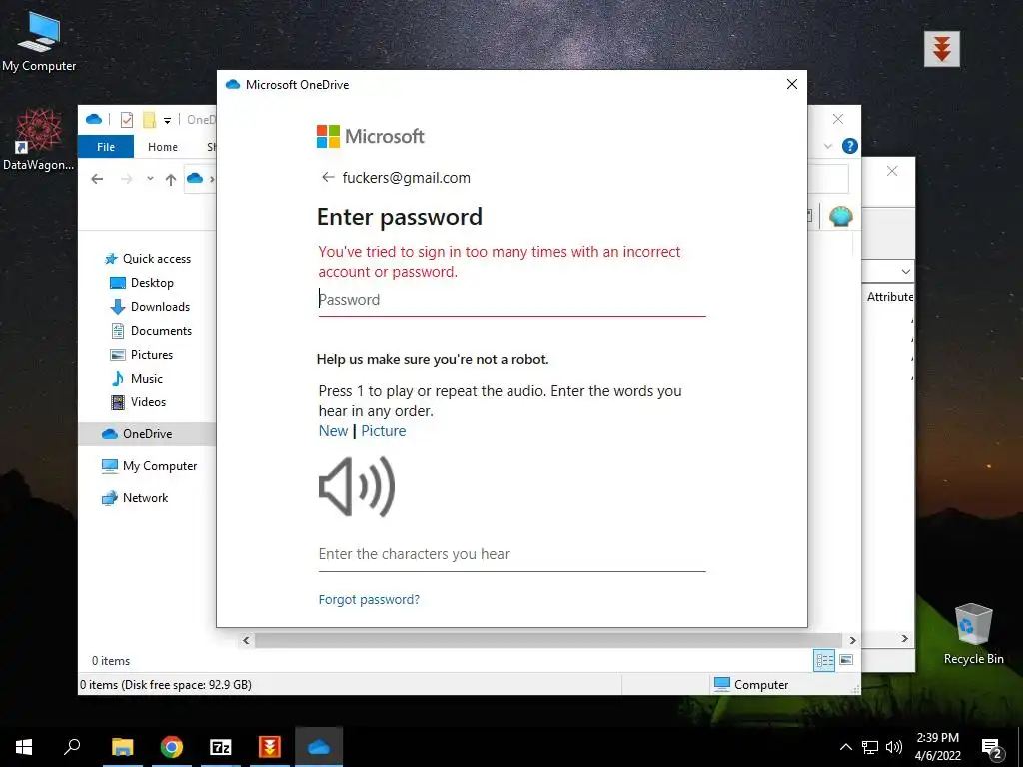The image size is (1023, 767).
Task: Close the rear window behind Explorer
Action: pyautogui.click(x=892, y=171)
